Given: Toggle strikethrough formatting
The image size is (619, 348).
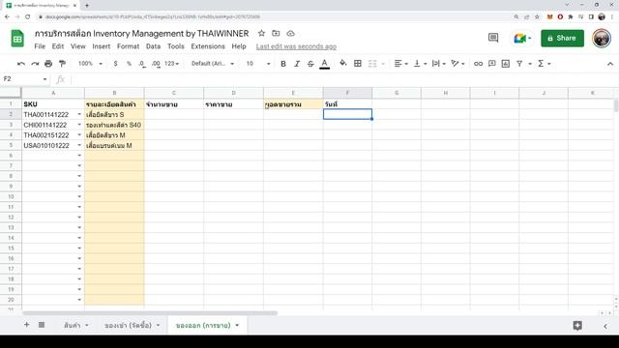Looking at the screenshot, I should [310, 64].
